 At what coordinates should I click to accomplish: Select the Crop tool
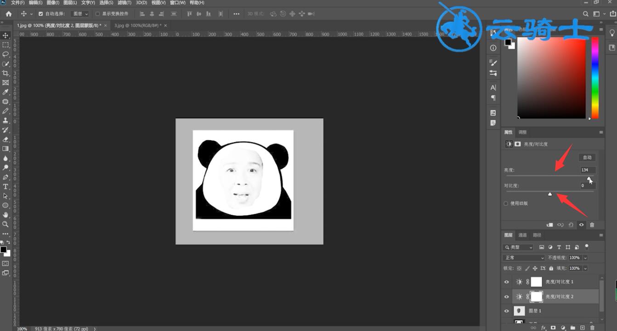tap(6, 73)
